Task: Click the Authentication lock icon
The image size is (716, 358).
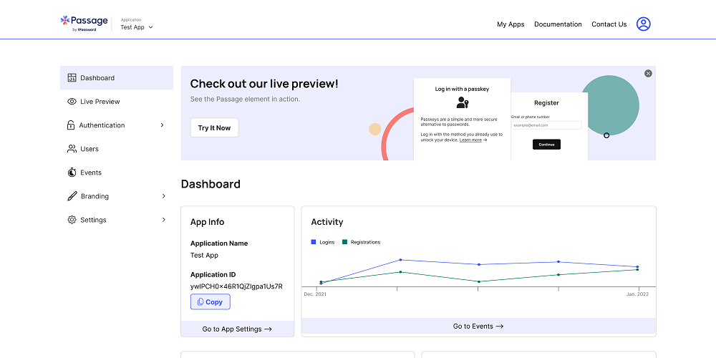Action: click(71, 125)
